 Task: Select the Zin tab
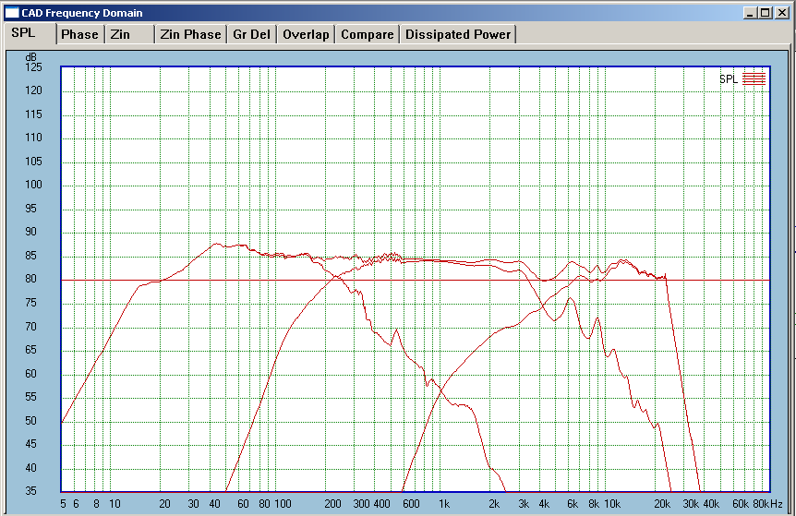click(x=120, y=34)
